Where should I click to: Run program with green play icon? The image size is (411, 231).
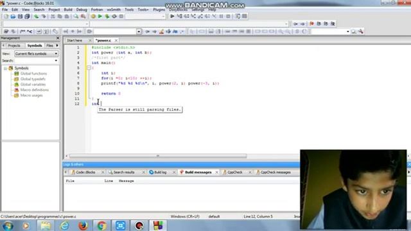(x=100, y=16)
